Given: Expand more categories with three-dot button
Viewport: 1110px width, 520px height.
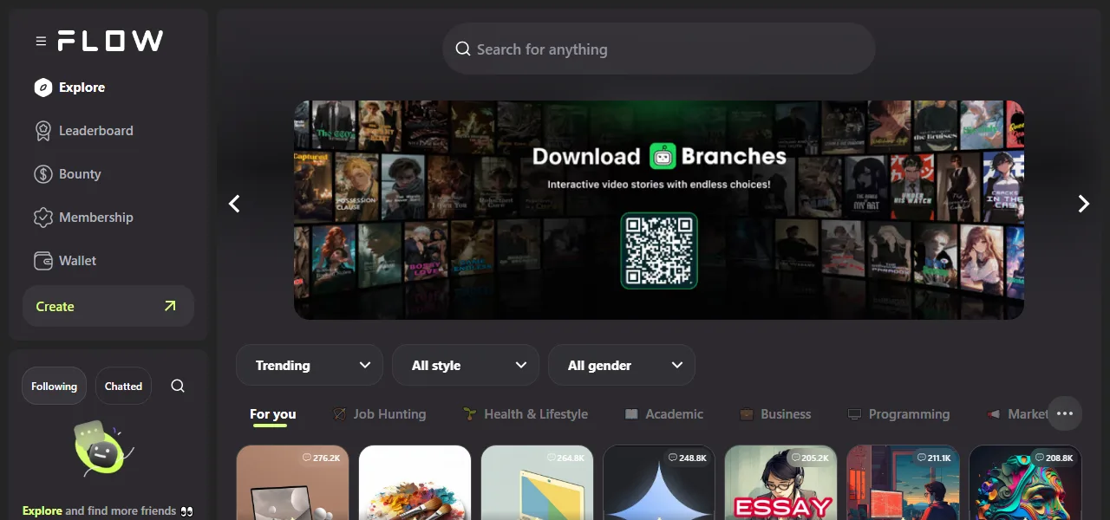Looking at the screenshot, I should tap(1065, 413).
